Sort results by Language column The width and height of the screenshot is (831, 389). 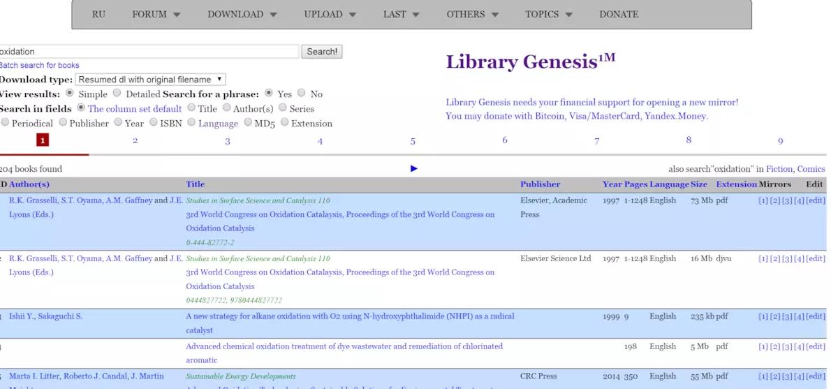tap(670, 184)
